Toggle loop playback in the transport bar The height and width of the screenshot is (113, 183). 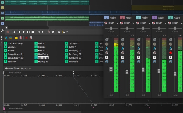coord(14,32)
